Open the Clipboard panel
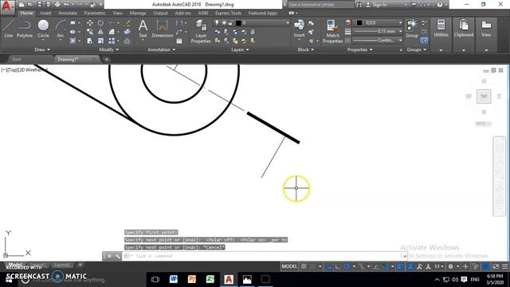 click(x=464, y=29)
